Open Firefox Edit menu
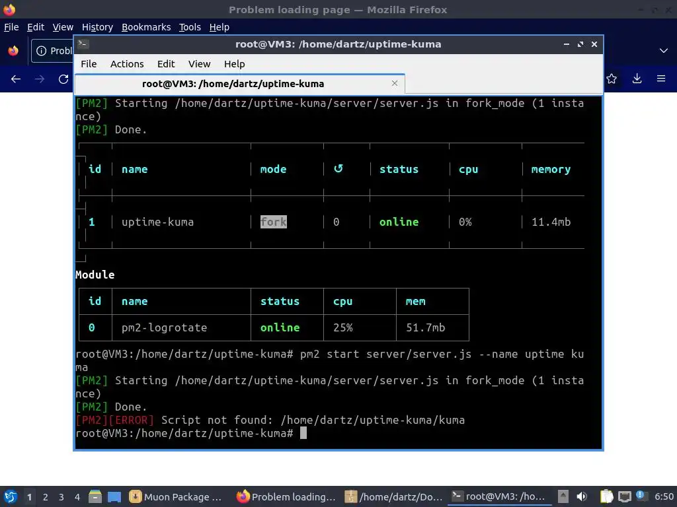This screenshot has height=507, width=677. 36,26
